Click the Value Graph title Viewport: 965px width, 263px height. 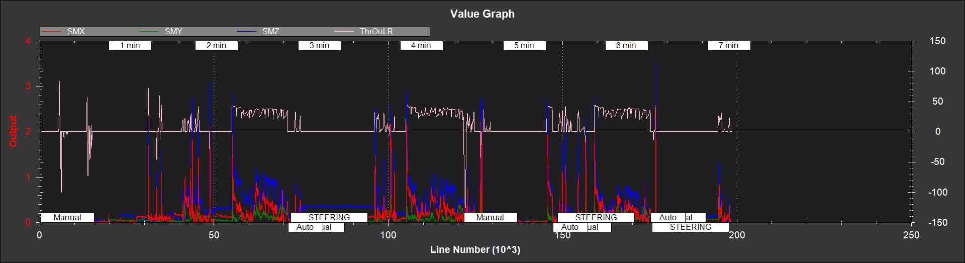pos(482,14)
